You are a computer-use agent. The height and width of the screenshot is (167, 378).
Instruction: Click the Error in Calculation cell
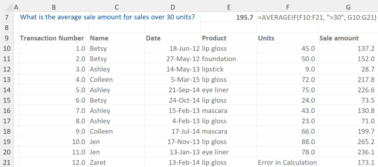click(x=287, y=162)
